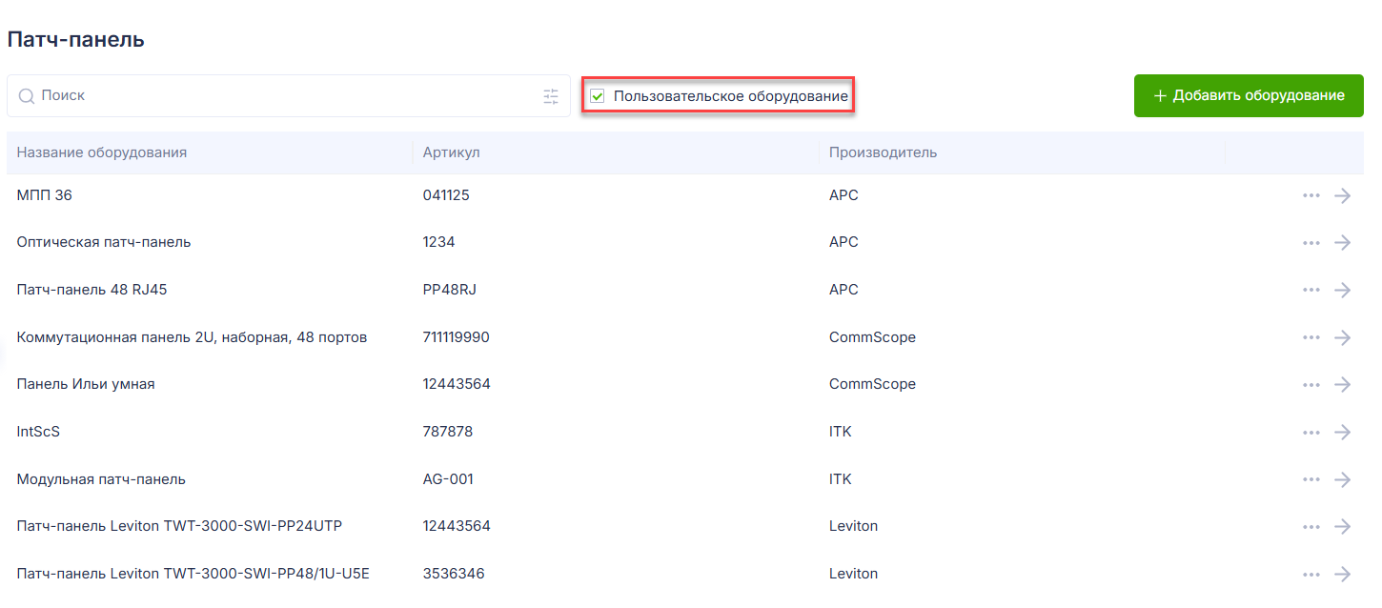Open three-dots menu for Leviton TWT-3000-SWI-PP24UTP
Viewport: 1382px width, 608px height.
click(1311, 527)
